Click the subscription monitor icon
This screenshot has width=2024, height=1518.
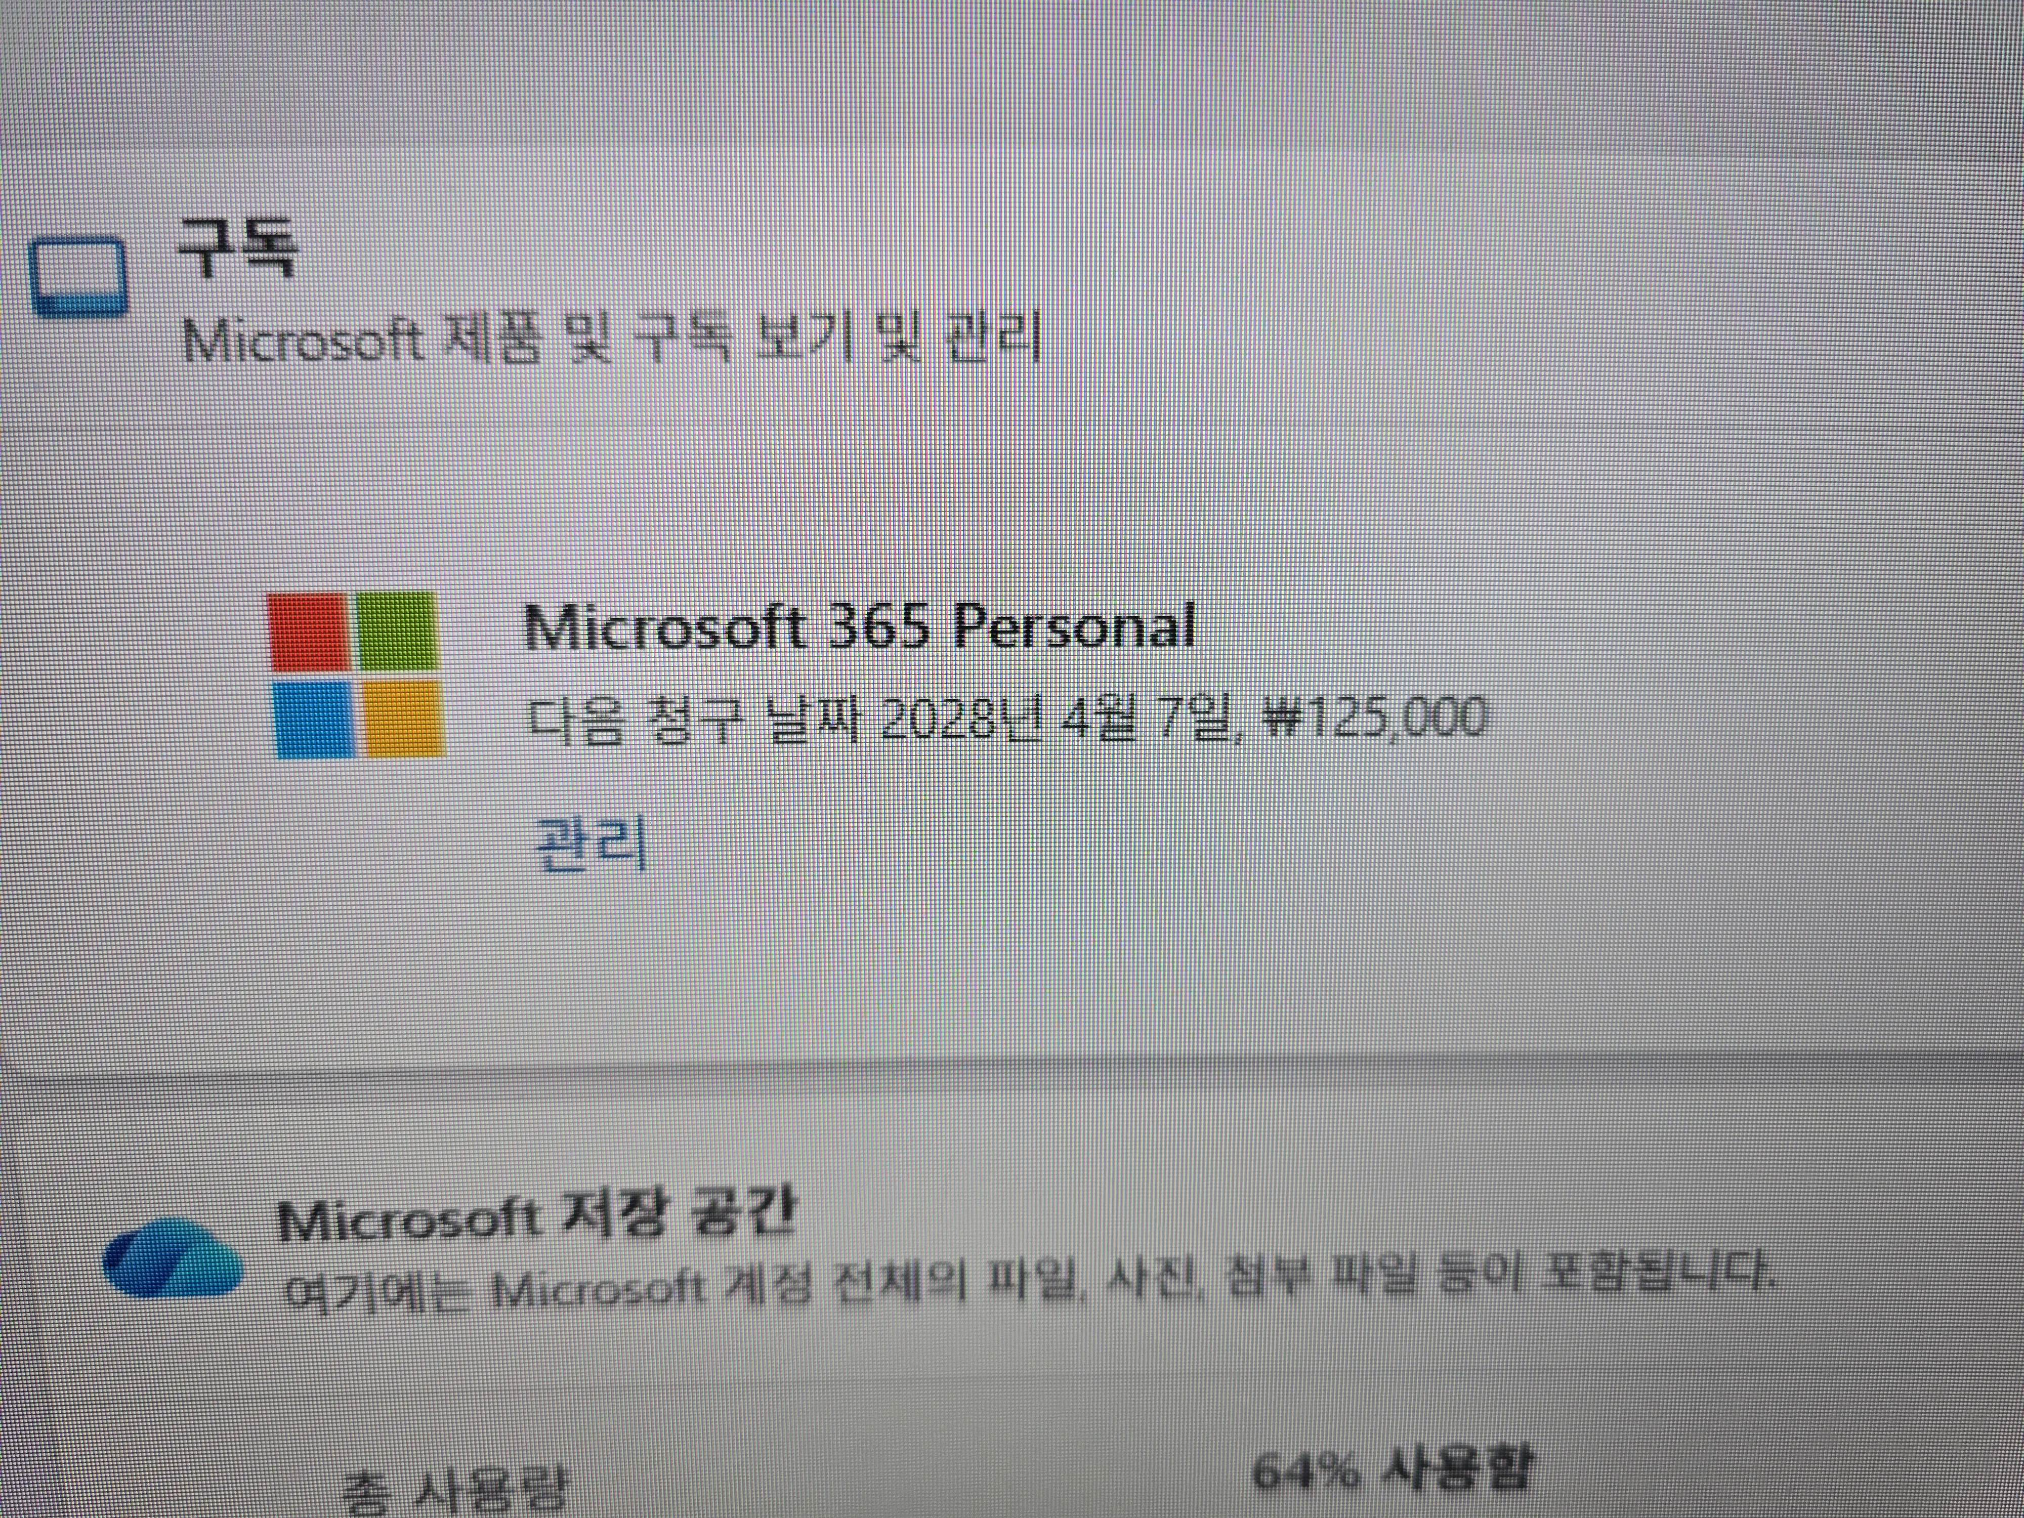click(x=79, y=276)
